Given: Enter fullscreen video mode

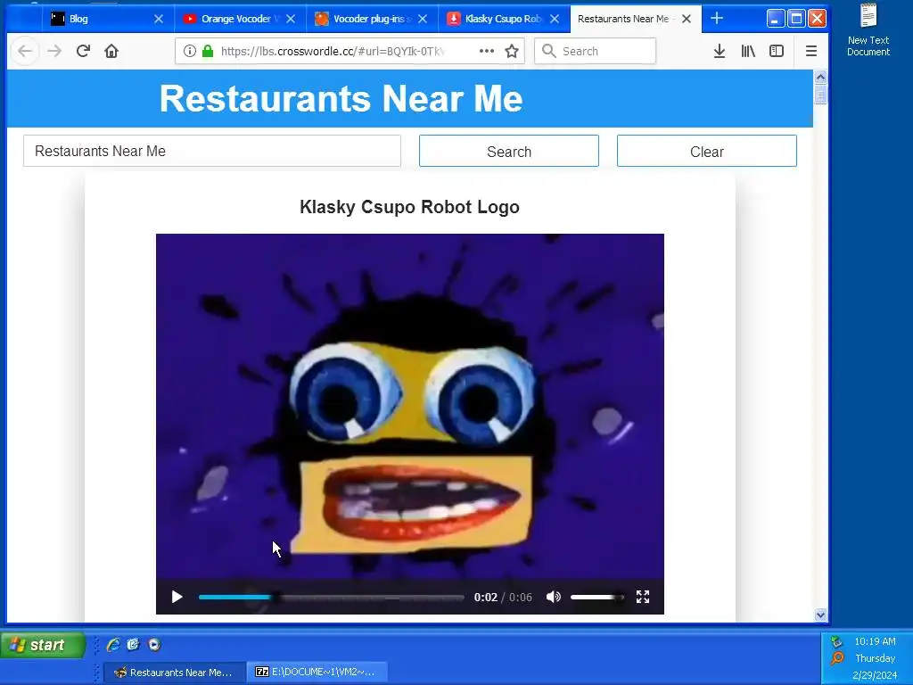Looking at the screenshot, I should point(642,597).
